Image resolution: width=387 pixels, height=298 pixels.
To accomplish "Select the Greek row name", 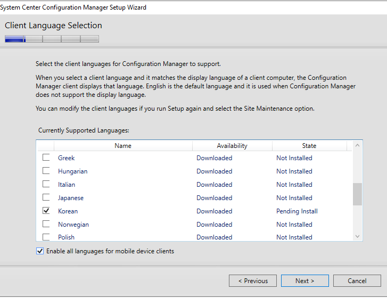I will pos(67,158).
